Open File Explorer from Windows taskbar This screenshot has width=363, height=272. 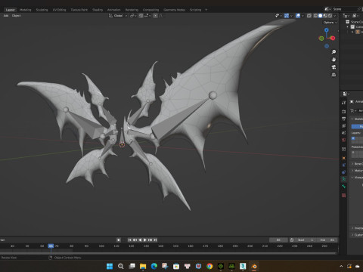(x=143, y=266)
